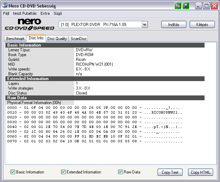Viewport: 220px width, 182px height.
Task: Open the ScanDisc tab
Action: click(79, 38)
